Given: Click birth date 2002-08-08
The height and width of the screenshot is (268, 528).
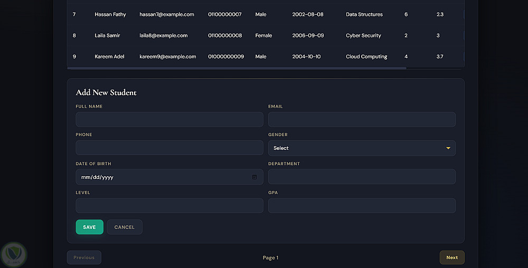Looking at the screenshot, I should pos(308,14).
